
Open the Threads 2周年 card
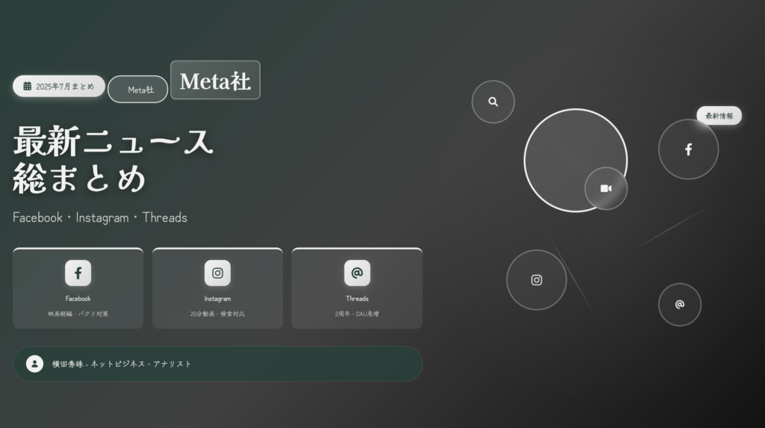[357, 288]
